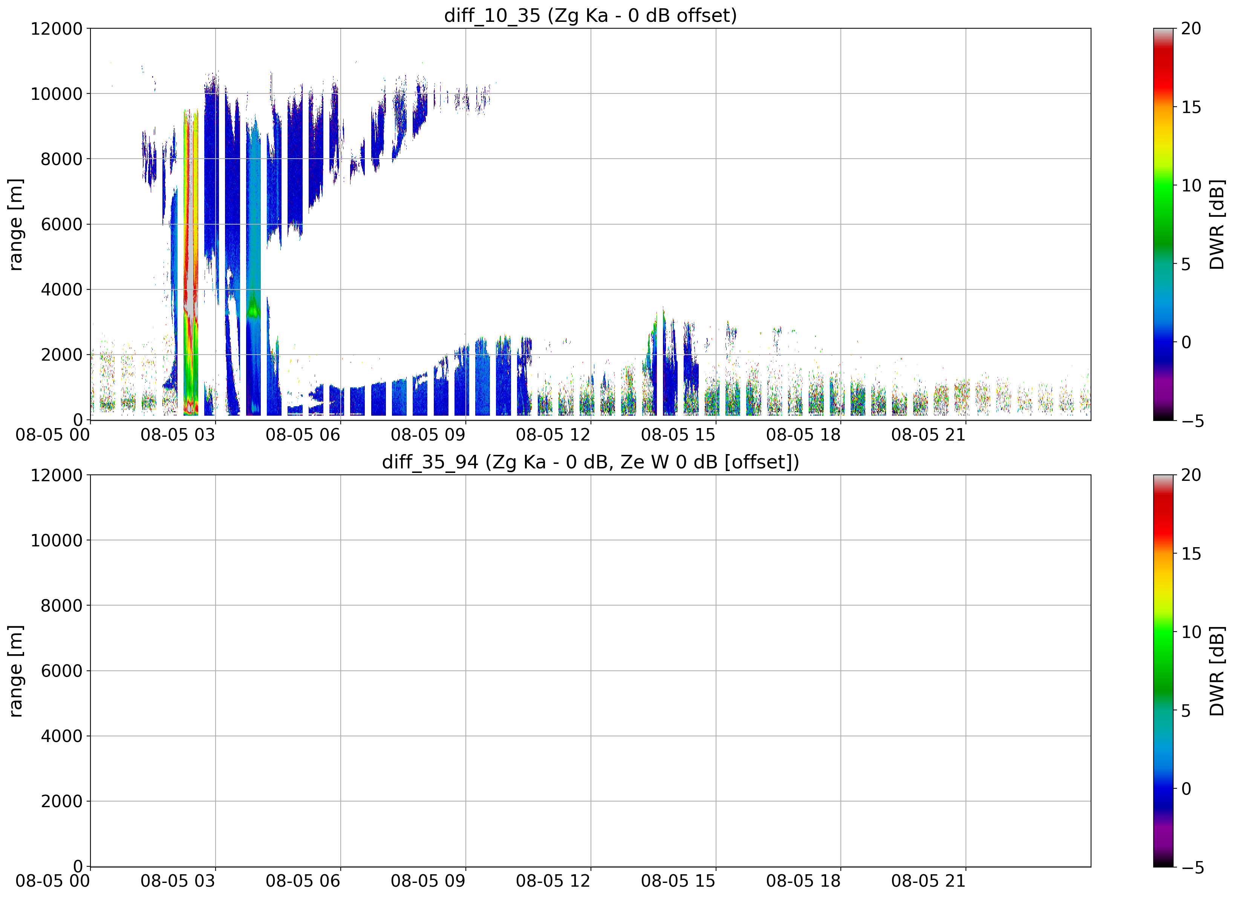Click x-tick '08-05 15' under diff_10_35 plot
Screen dimensions: 1235x898
(x=678, y=434)
